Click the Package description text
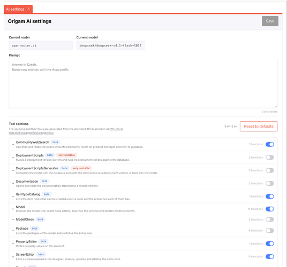287x267 pixels. (x=54, y=233)
